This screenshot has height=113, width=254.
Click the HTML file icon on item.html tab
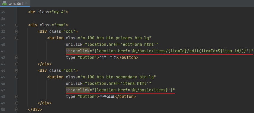pyautogui.click(x=4, y=3)
